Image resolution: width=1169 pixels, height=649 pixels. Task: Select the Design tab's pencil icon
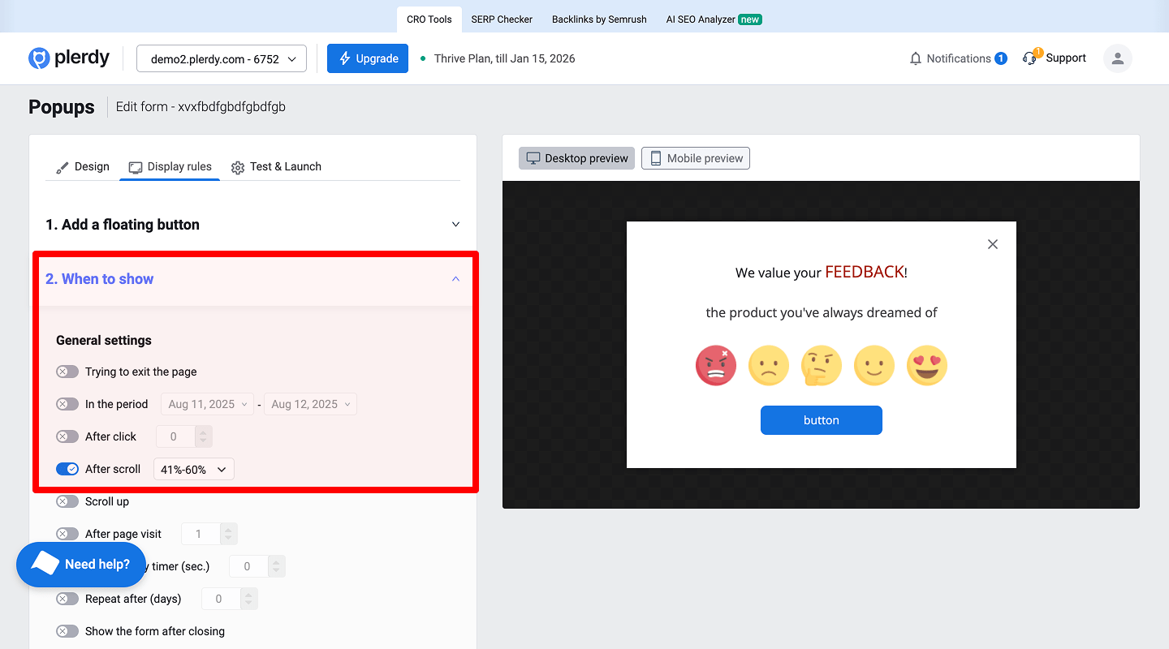point(63,166)
